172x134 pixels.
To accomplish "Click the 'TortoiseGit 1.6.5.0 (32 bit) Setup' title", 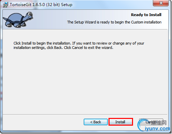I will click(41, 5).
